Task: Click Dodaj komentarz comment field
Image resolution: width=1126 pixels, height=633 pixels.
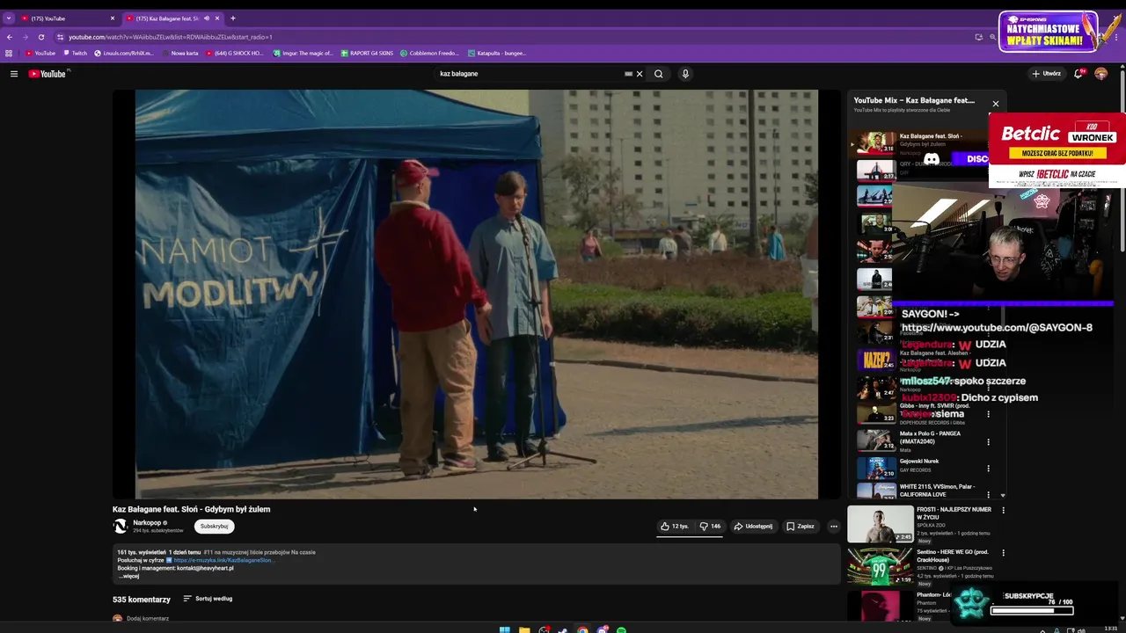Action: (x=148, y=618)
